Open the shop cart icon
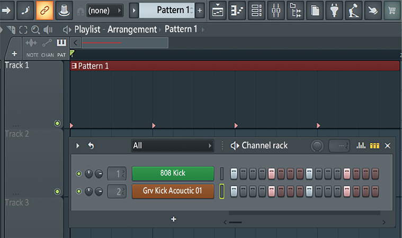The width and height of the screenshot is (402, 238). [x=392, y=11]
